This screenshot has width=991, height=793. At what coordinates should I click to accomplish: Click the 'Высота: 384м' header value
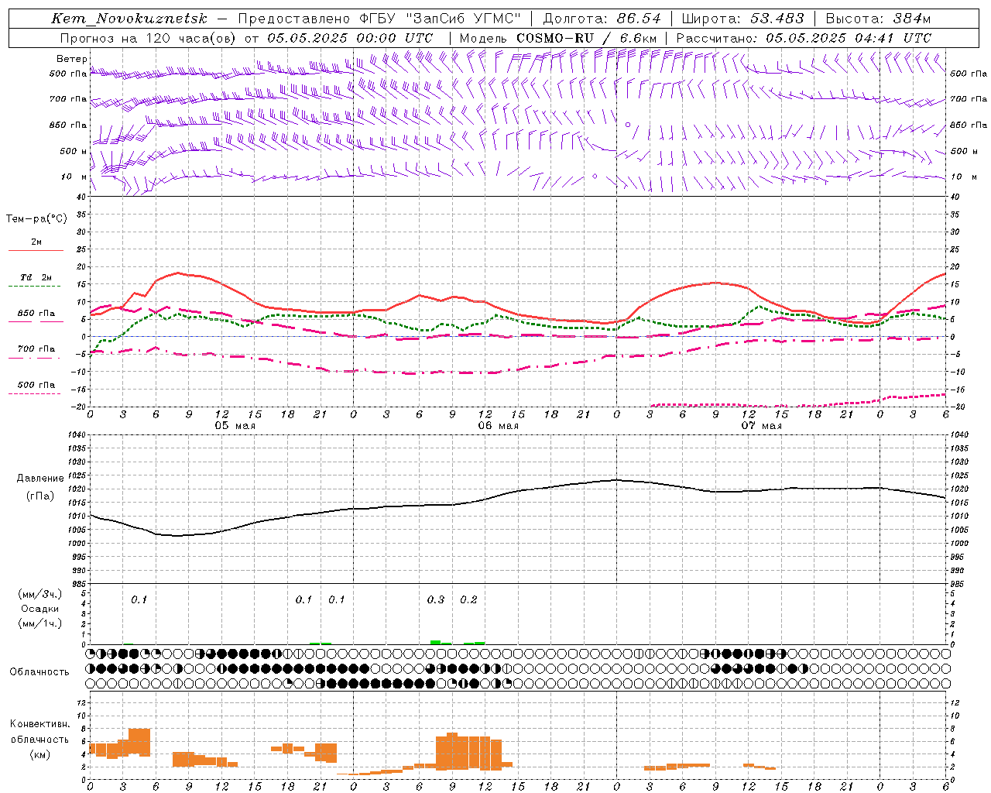[x=878, y=19]
